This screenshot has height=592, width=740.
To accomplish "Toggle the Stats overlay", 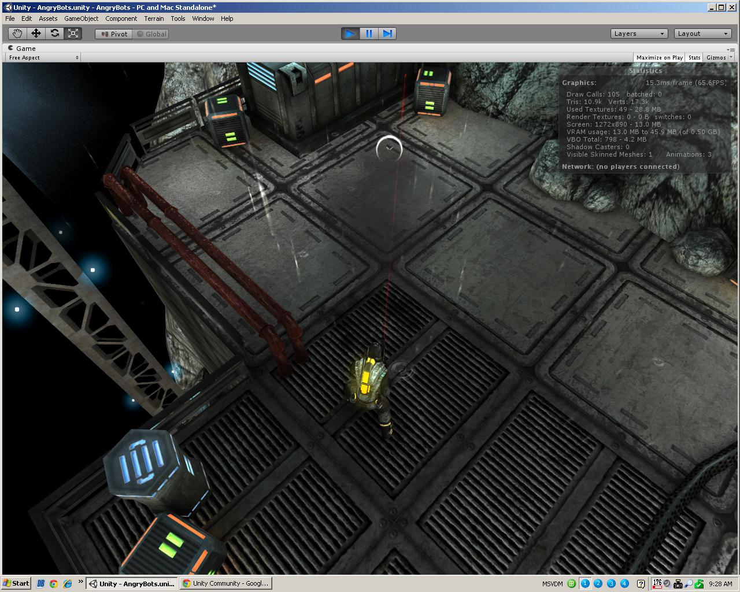I will point(694,57).
